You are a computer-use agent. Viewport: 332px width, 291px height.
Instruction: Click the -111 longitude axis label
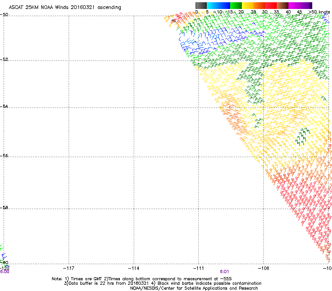(x=198, y=268)
